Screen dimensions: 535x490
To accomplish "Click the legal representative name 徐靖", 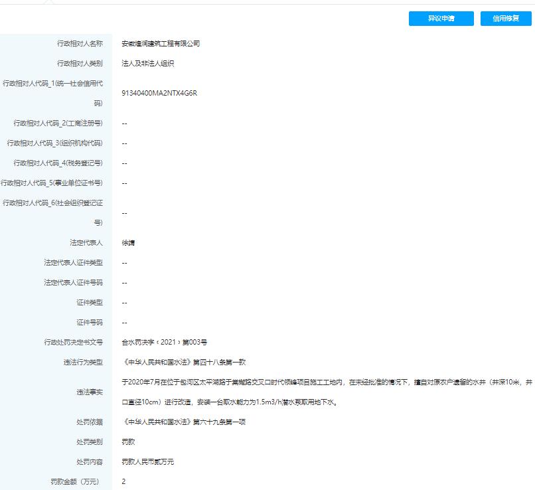I will (x=128, y=242).
